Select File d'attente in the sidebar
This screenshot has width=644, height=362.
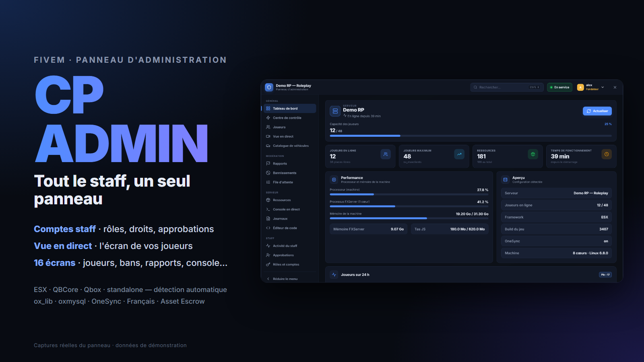coord(290,182)
